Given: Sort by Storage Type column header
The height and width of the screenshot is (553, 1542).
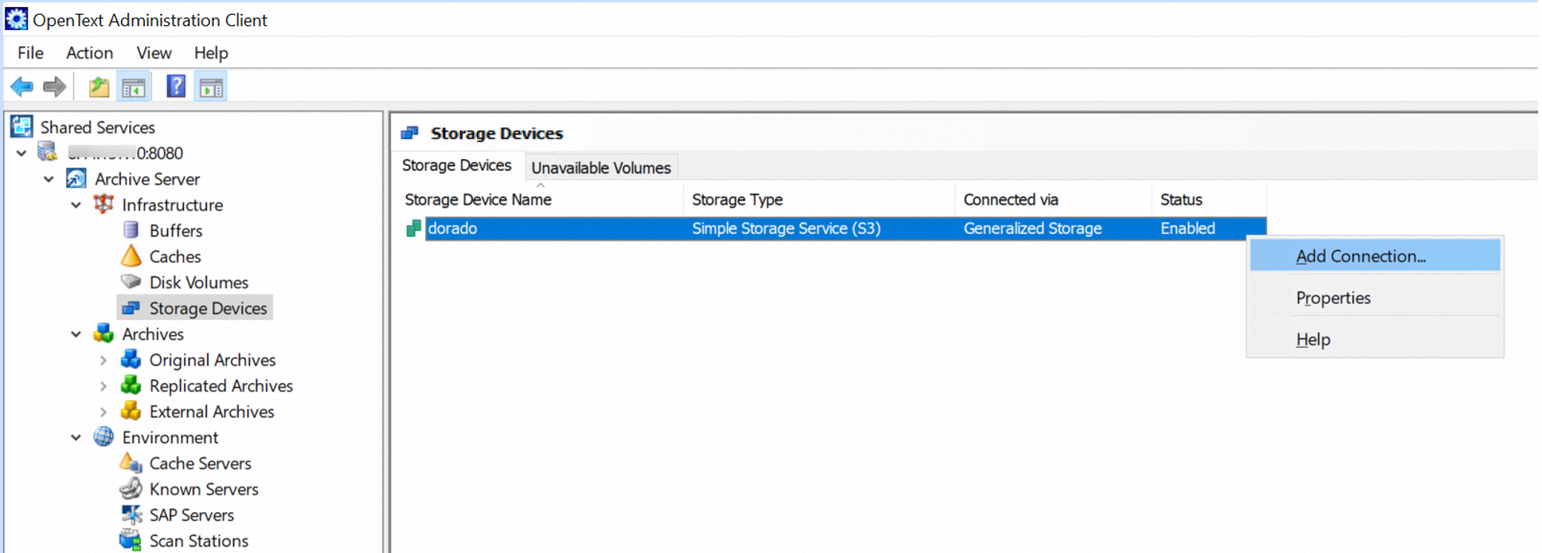Looking at the screenshot, I should click(x=819, y=199).
